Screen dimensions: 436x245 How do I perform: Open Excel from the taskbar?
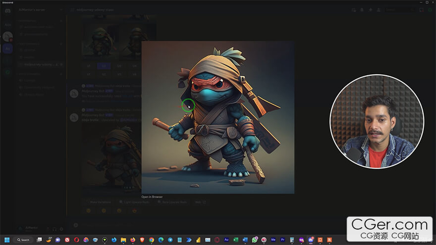[235, 240]
